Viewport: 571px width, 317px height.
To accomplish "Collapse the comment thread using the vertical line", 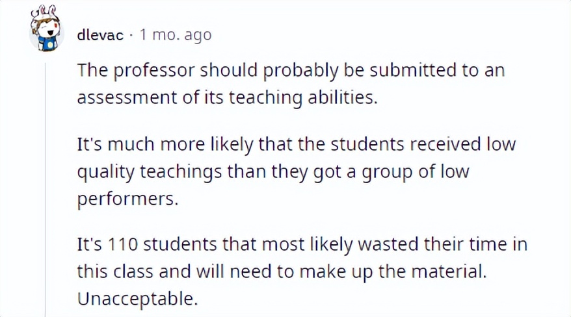I will tap(46, 190).
